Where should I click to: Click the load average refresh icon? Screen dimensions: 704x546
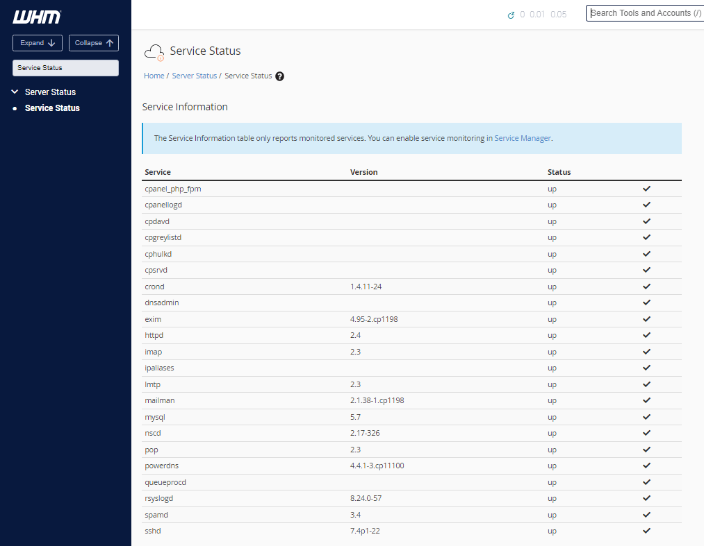pyautogui.click(x=509, y=13)
